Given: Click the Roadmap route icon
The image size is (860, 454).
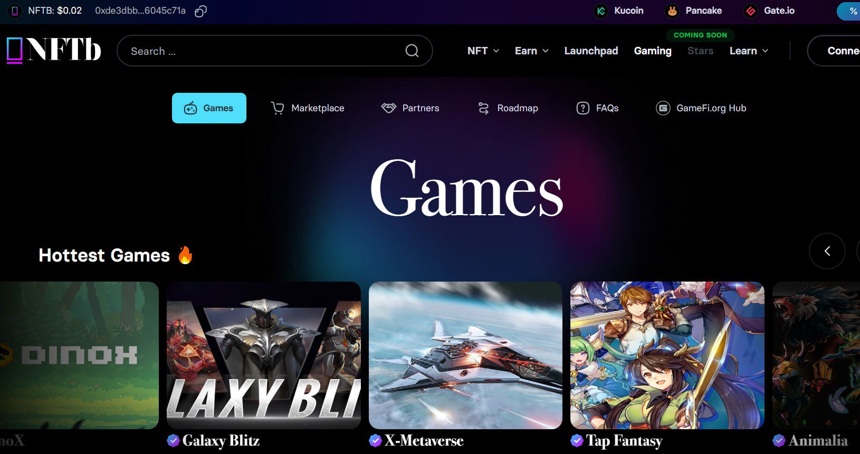Looking at the screenshot, I should [483, 108].
